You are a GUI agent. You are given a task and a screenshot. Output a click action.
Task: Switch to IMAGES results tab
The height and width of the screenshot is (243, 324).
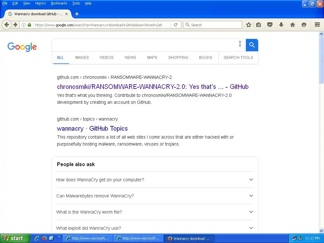tap(82, 58)
